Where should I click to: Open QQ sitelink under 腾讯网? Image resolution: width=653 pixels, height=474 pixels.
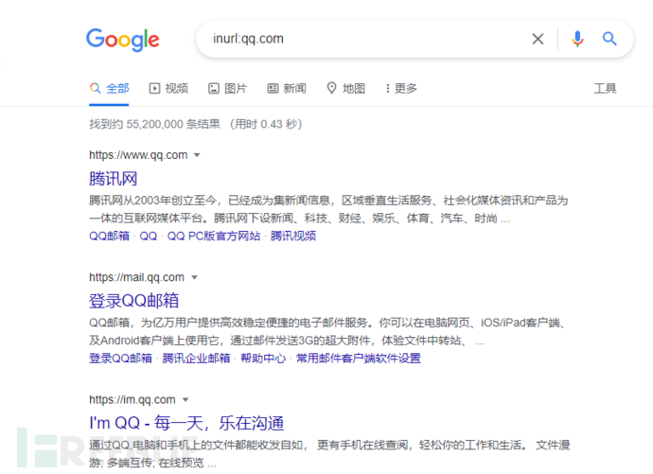click(149, 236)
